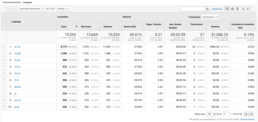Sort by the New Users column header
258x122 pixels.
point(86,26)
